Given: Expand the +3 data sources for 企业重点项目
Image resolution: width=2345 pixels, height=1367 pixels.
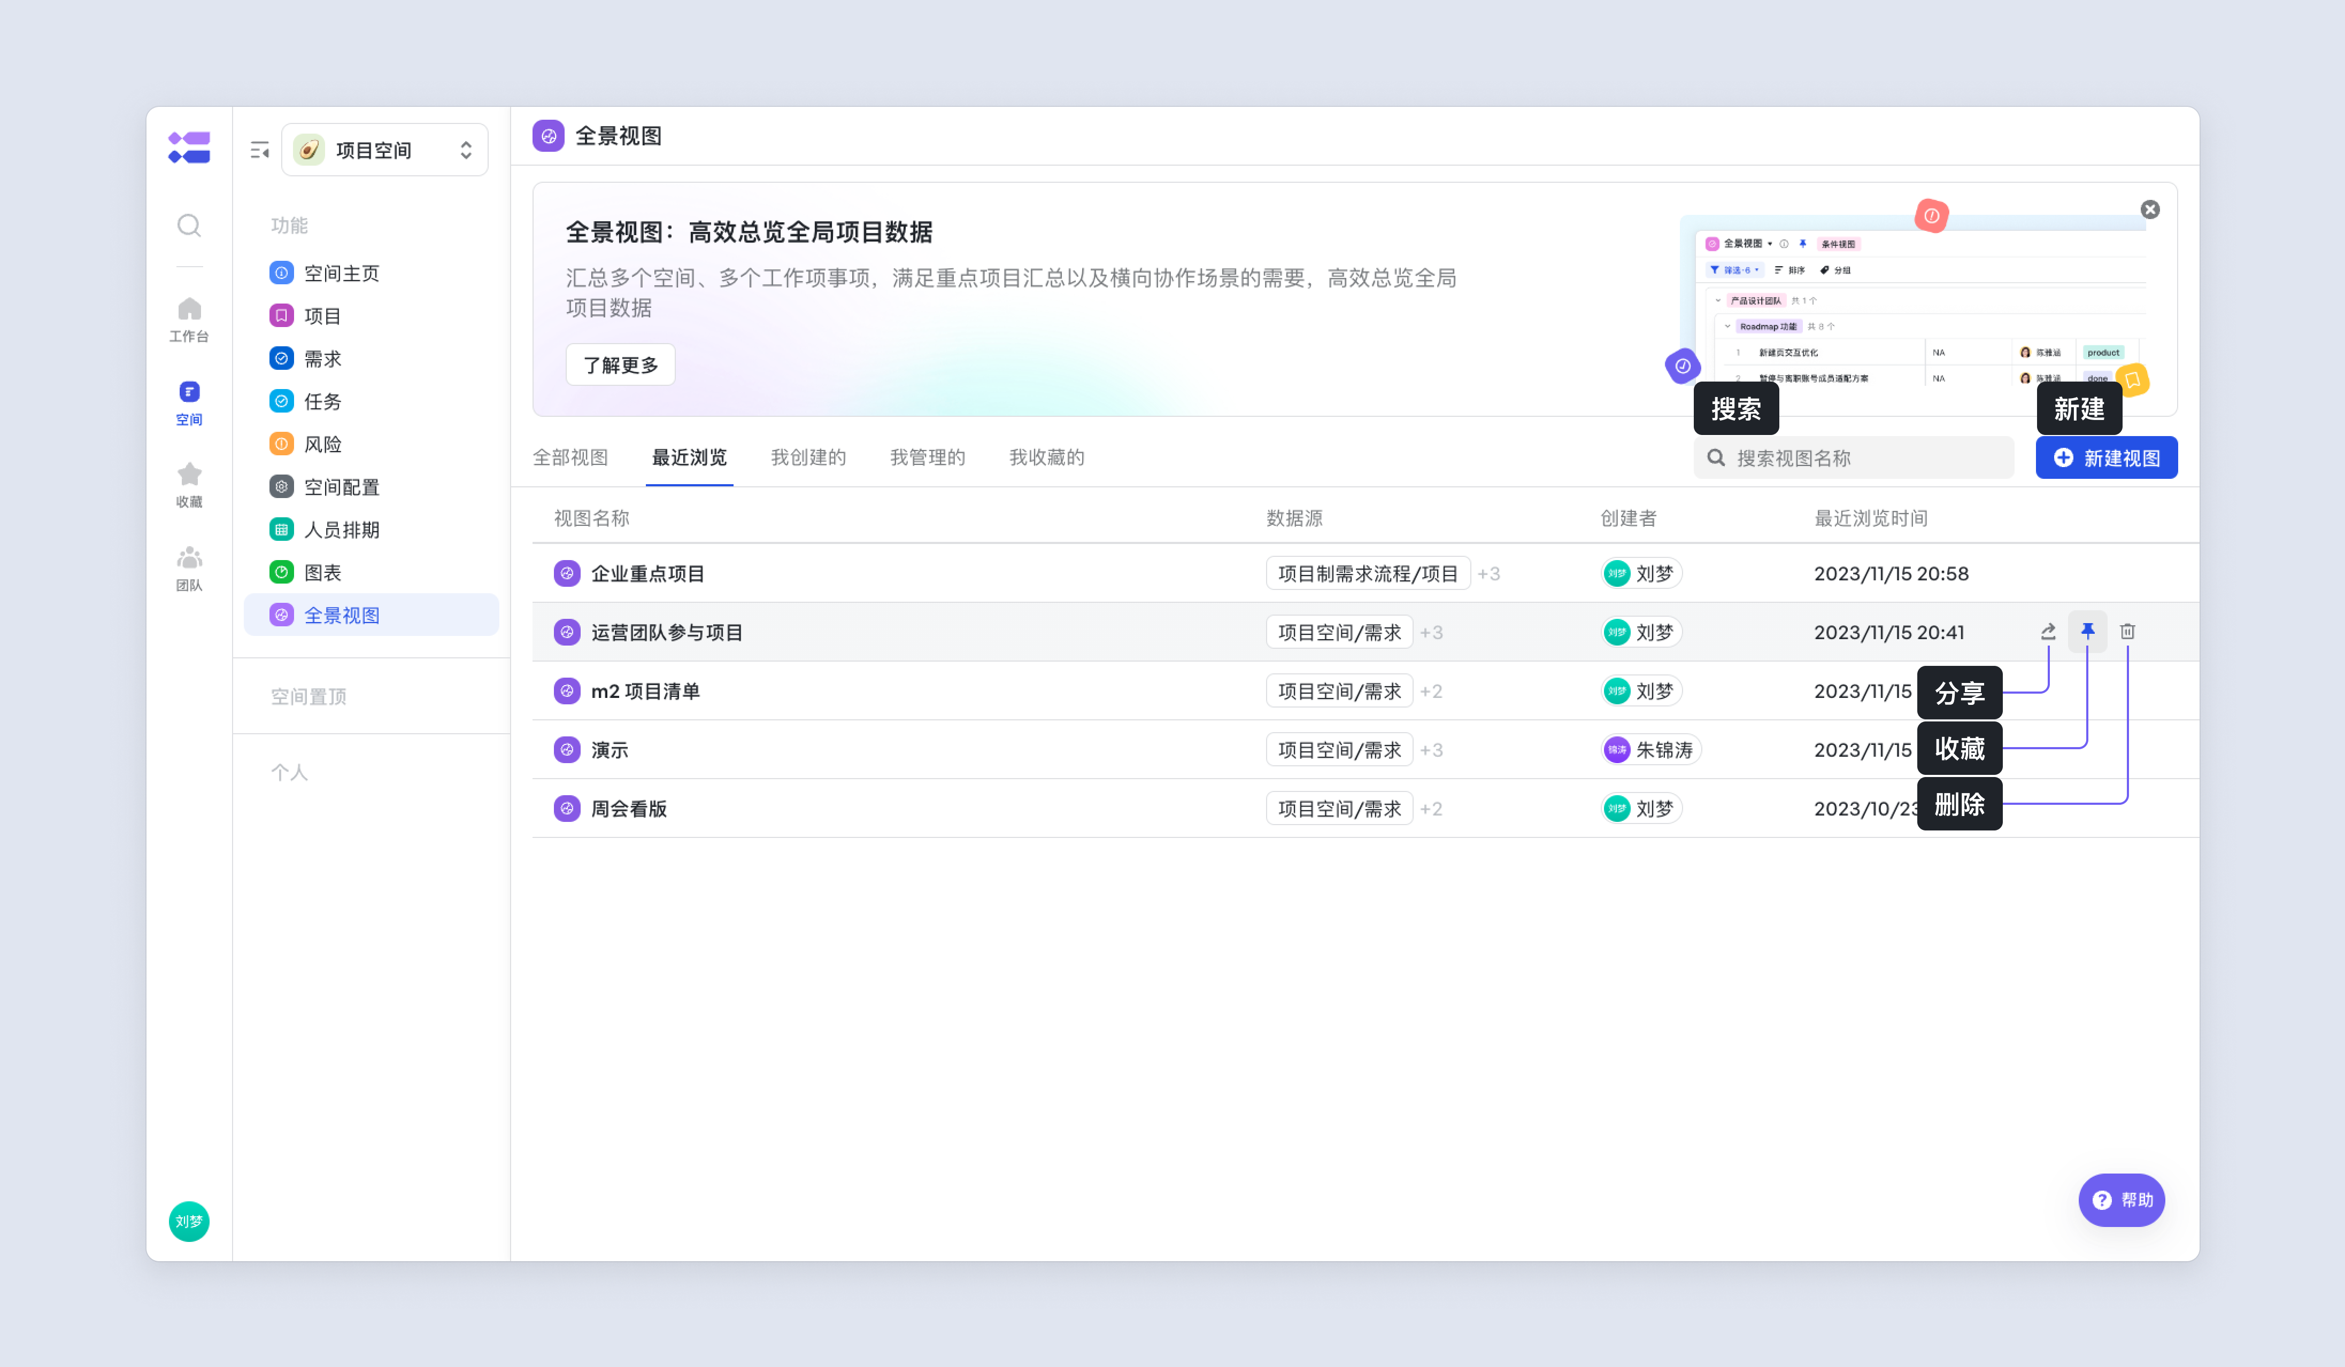Looking at the screenshot, I should [1489, 573].
